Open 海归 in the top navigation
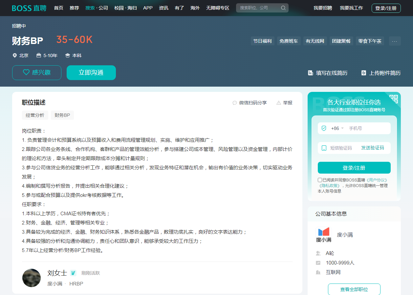This screenshot has width=413, height=295. [x=132, y=8]
